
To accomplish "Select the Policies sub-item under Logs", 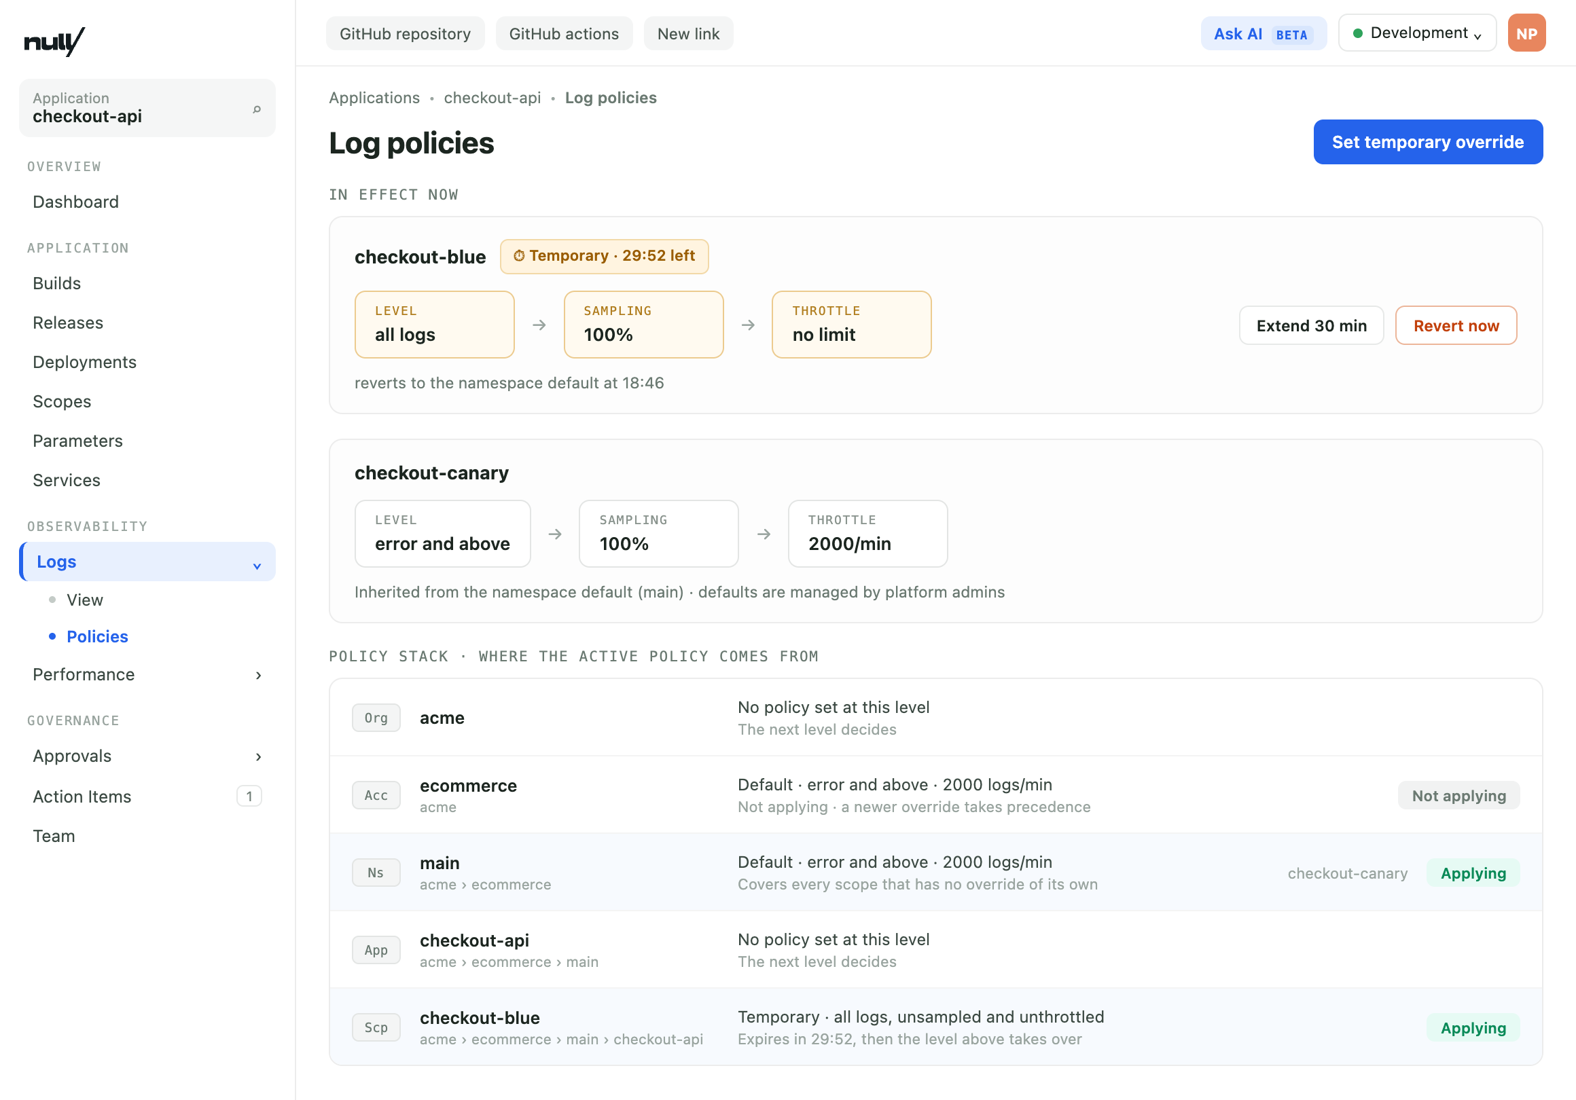I will pyautogui.click(x=97, y=637).
